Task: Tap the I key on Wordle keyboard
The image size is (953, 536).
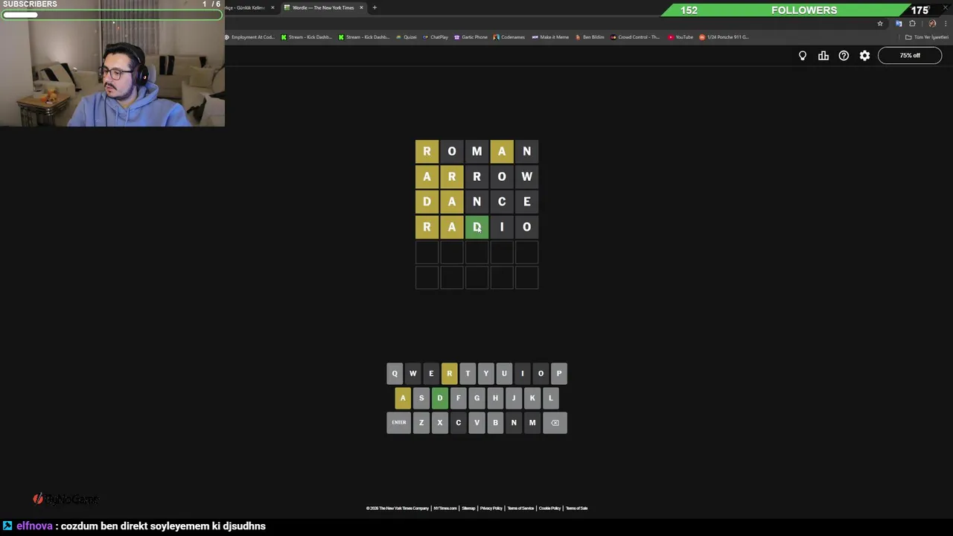Action: 522,374
